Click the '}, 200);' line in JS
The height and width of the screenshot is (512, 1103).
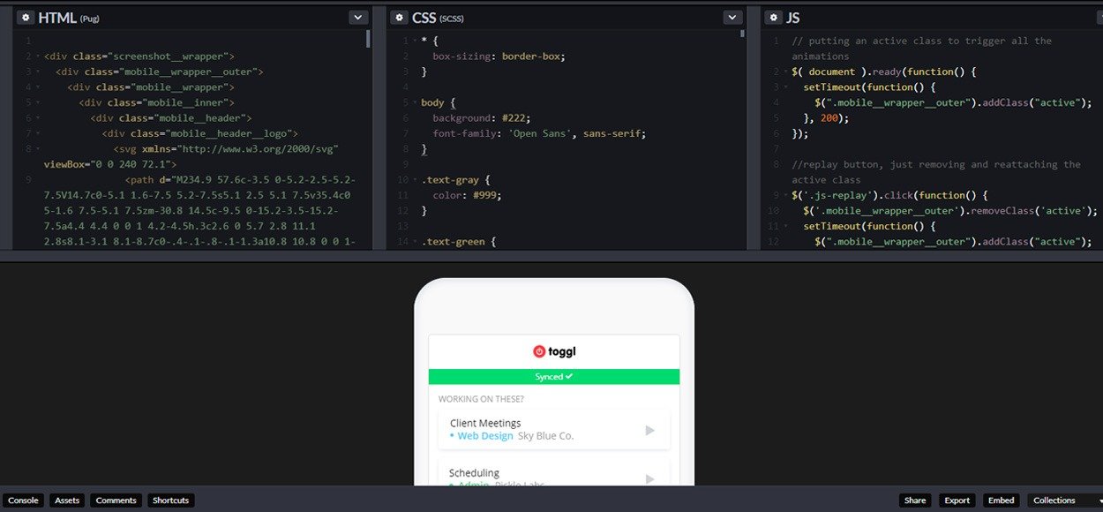826,117
